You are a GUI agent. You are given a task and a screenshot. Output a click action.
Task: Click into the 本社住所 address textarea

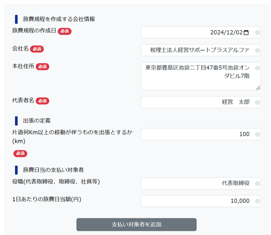click(197, 76)
